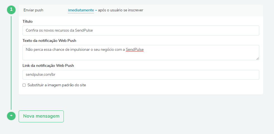Viewport: 274px width, 134px height.
Task: Click the 'Nova mensagem' button
Action: 41,116
